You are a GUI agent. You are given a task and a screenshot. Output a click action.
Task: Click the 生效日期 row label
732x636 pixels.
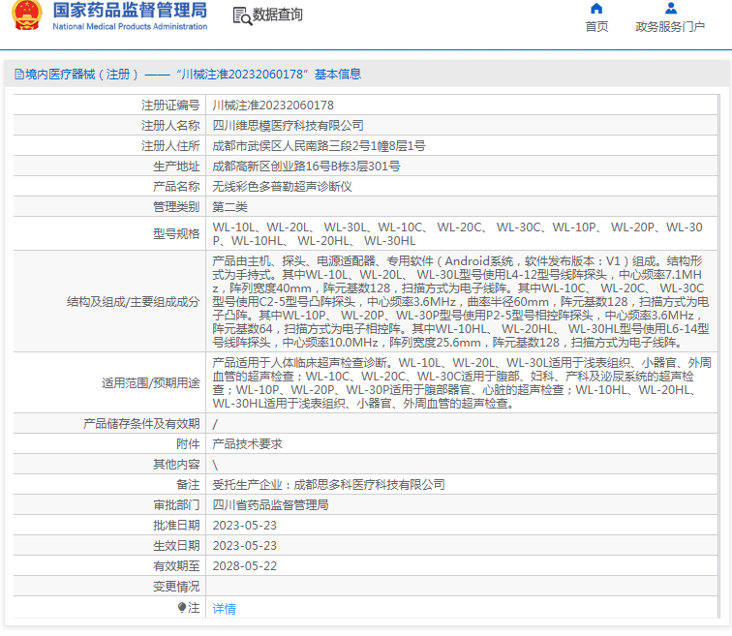tap(176, 545)
